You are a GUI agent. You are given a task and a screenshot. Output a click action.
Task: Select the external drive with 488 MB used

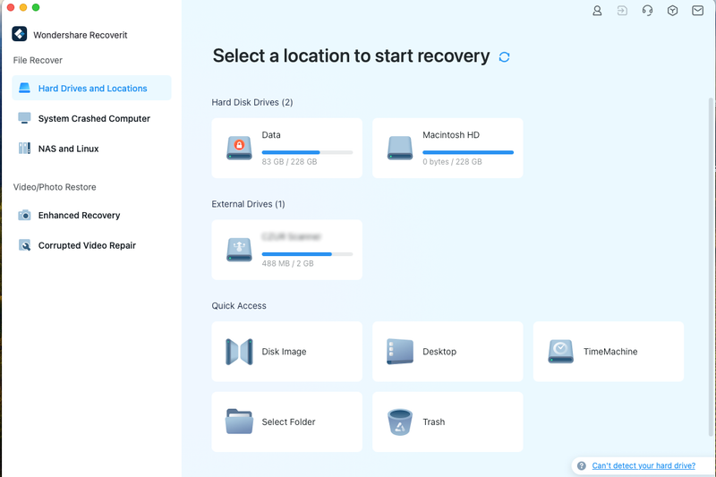coord(286,250)
